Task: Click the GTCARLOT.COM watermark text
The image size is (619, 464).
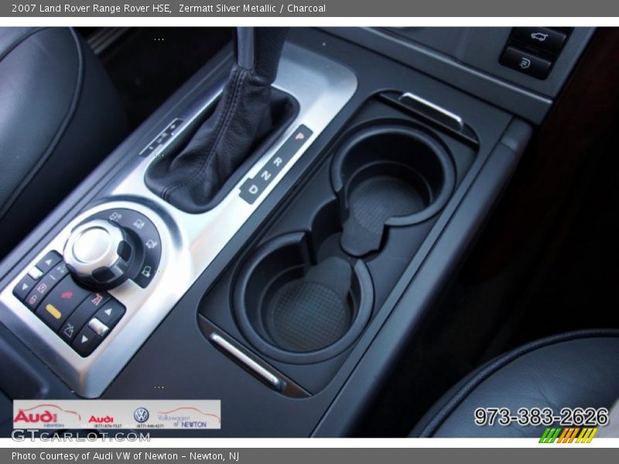Action: pos(80,435)
